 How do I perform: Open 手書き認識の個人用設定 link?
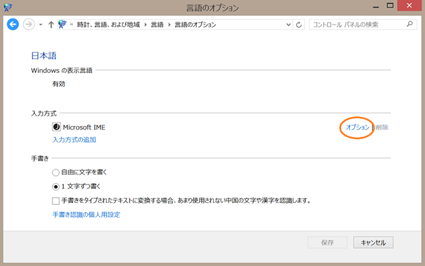click(x=86, y=214)
